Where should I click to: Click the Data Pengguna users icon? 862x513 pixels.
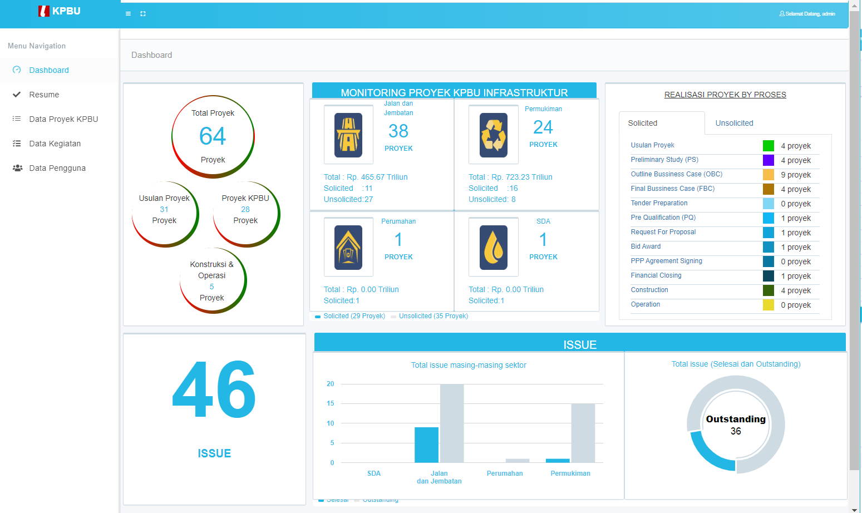coord(17,168)
